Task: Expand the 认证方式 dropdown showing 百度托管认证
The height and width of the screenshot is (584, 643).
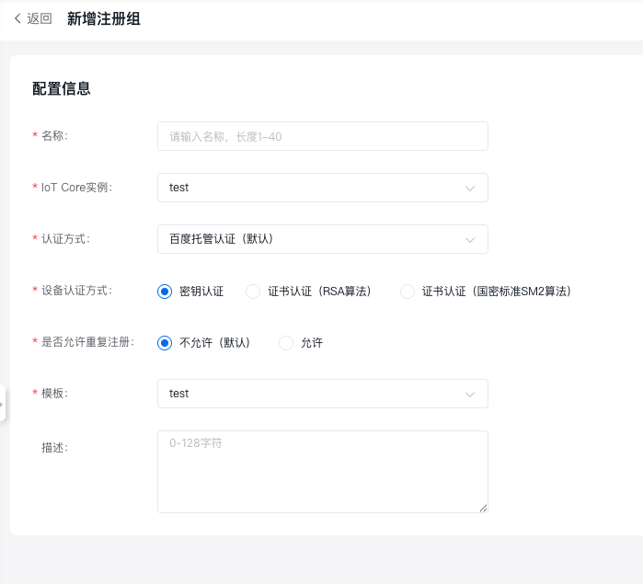Action: point(313,239)
